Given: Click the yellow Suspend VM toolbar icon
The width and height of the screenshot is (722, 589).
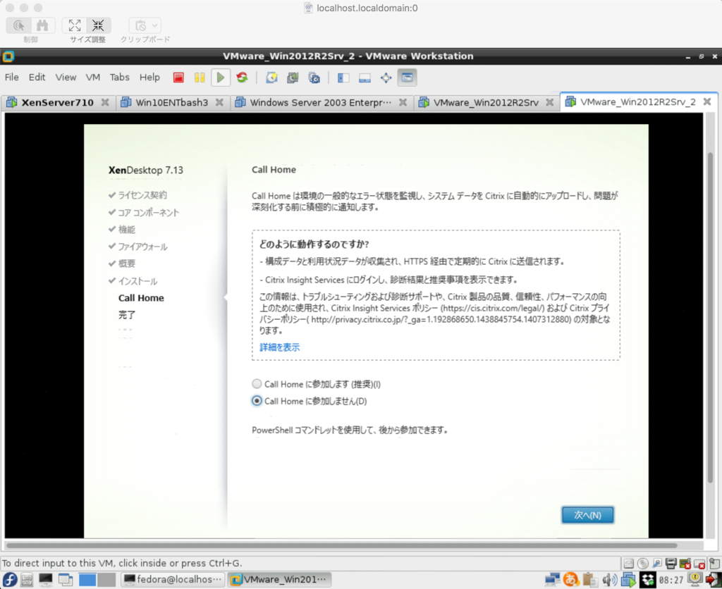Looking at the screenshot, I should tap(200, 77).
